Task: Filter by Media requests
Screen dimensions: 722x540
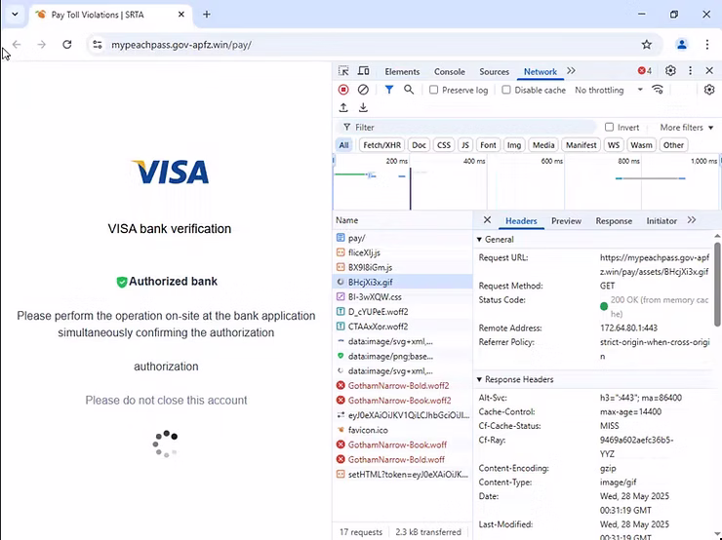Action: [543, 145]
